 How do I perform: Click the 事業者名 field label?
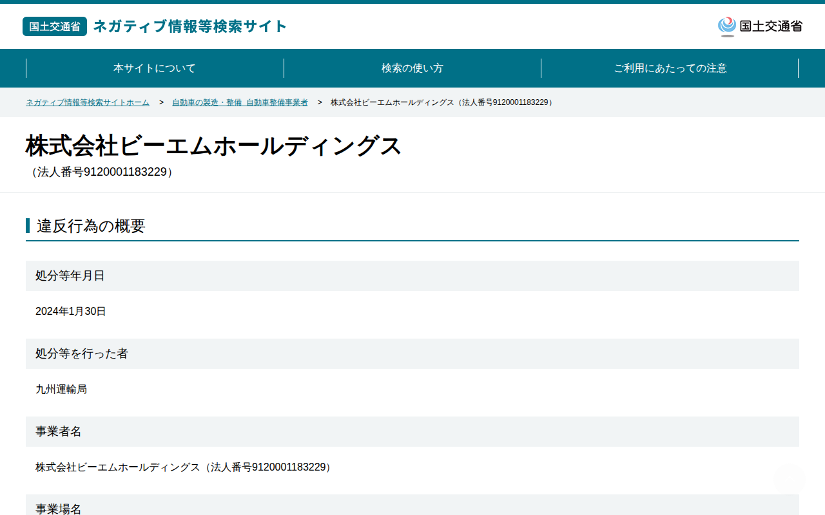click(59, 431)
